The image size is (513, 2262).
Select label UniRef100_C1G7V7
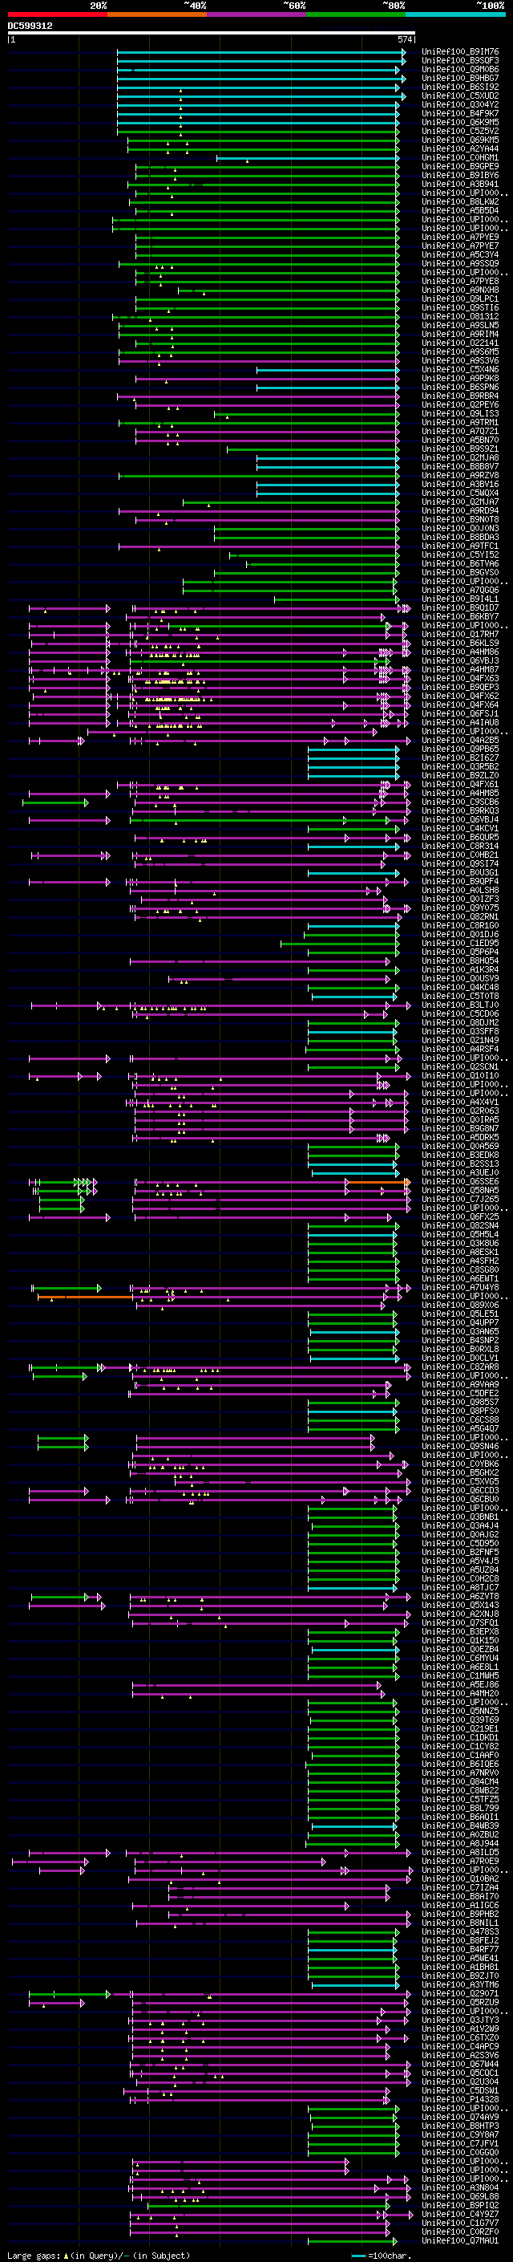point(460,2223)
